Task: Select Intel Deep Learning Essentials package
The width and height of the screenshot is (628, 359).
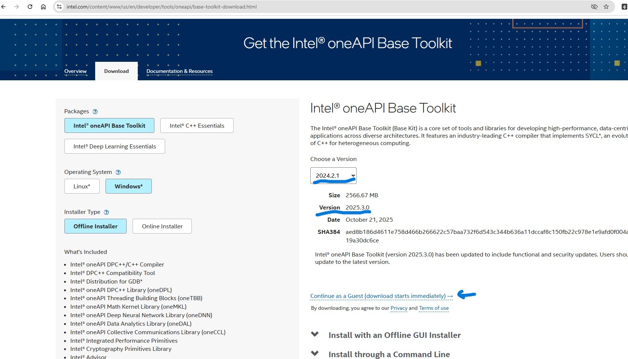Action: point(114,146)
